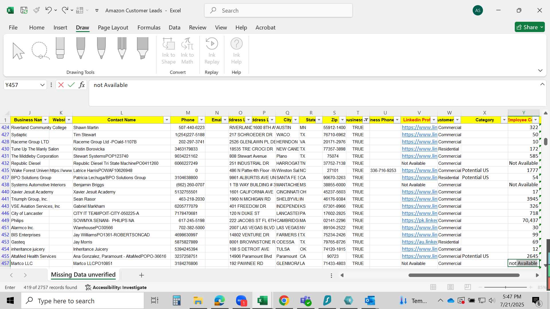Click the Format Painter brush icon in title bar
Viewport: 550px width, 309px height.
pos(36,10)
